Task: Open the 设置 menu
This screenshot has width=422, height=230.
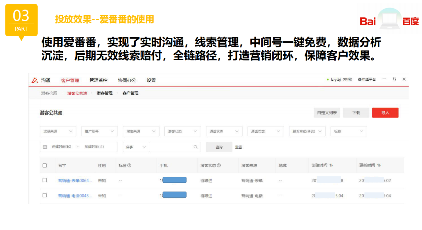Action: point(151,80)
